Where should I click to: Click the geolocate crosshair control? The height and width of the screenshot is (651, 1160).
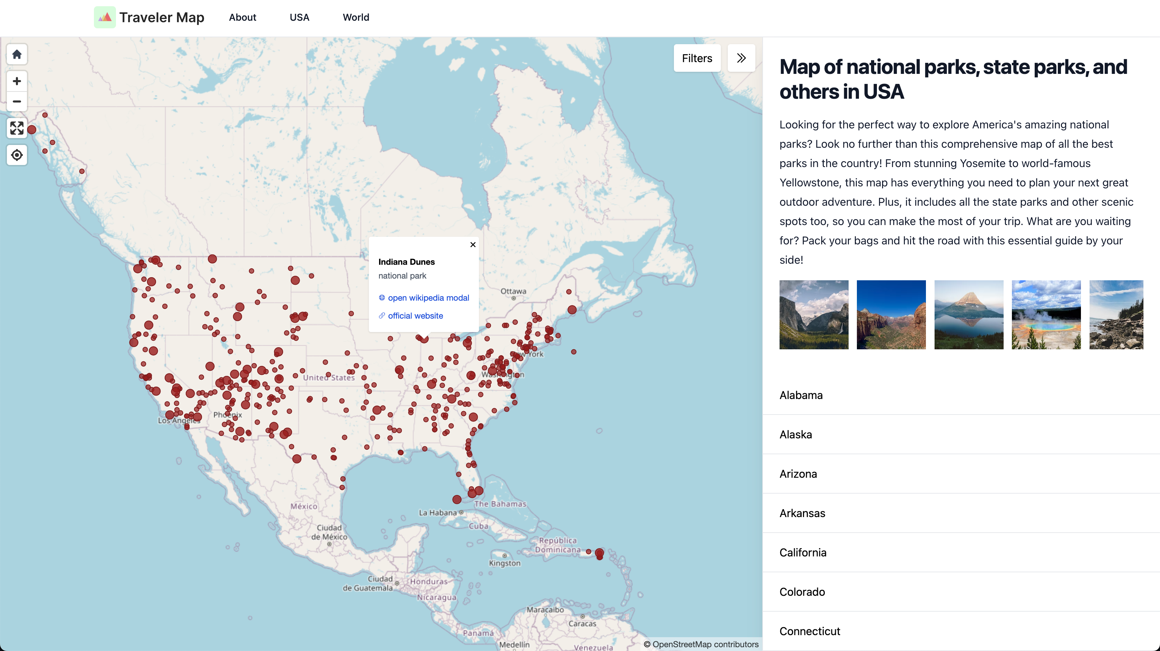[17, 155]
